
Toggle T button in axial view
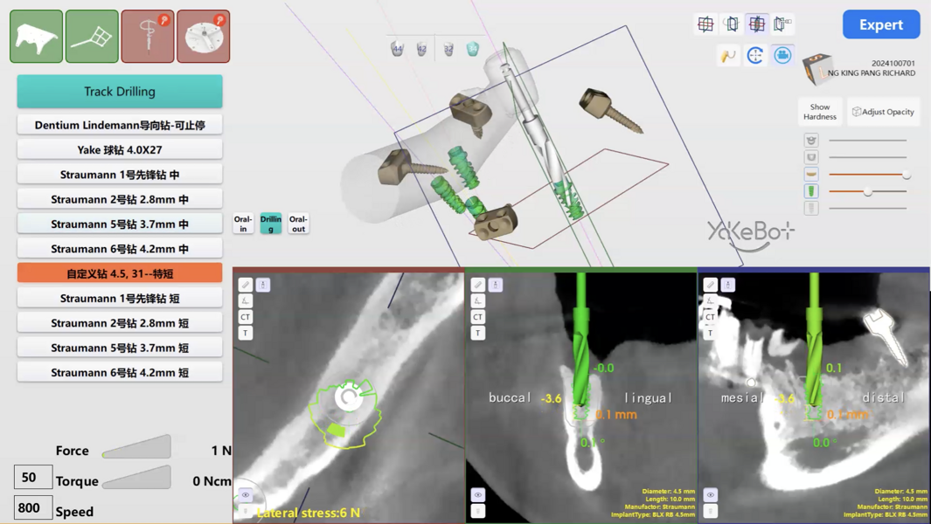(x=246, y=333)
